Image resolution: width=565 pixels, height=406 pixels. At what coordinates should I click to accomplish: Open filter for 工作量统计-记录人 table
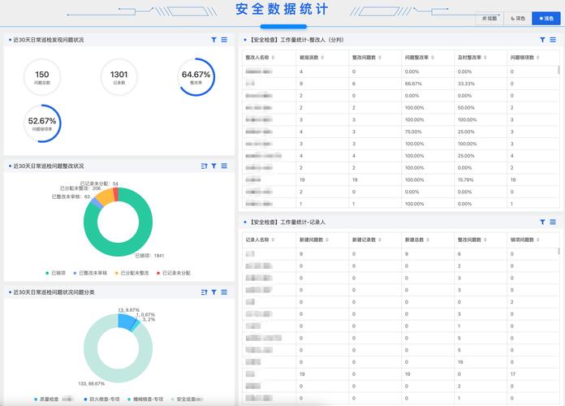542,222
